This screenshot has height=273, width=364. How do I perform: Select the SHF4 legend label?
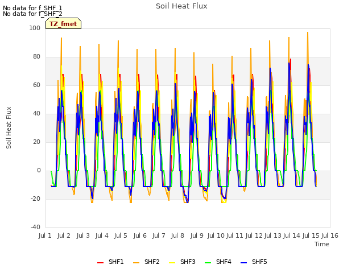point(224,262)
